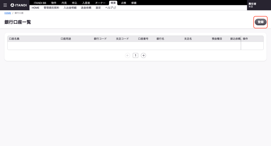271x146 pixels.
Task: Click the 口座番号 column header
Action: 143,39
